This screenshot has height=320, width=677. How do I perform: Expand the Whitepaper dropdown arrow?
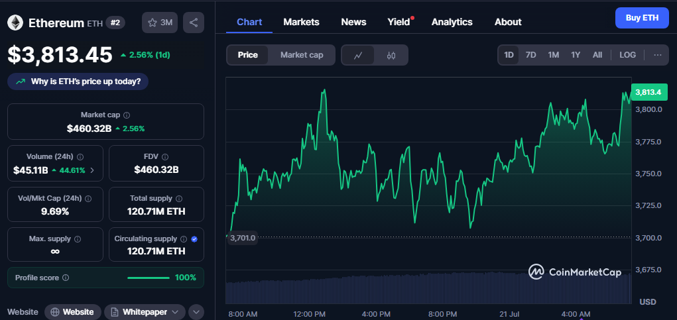[x=175, y=312]
